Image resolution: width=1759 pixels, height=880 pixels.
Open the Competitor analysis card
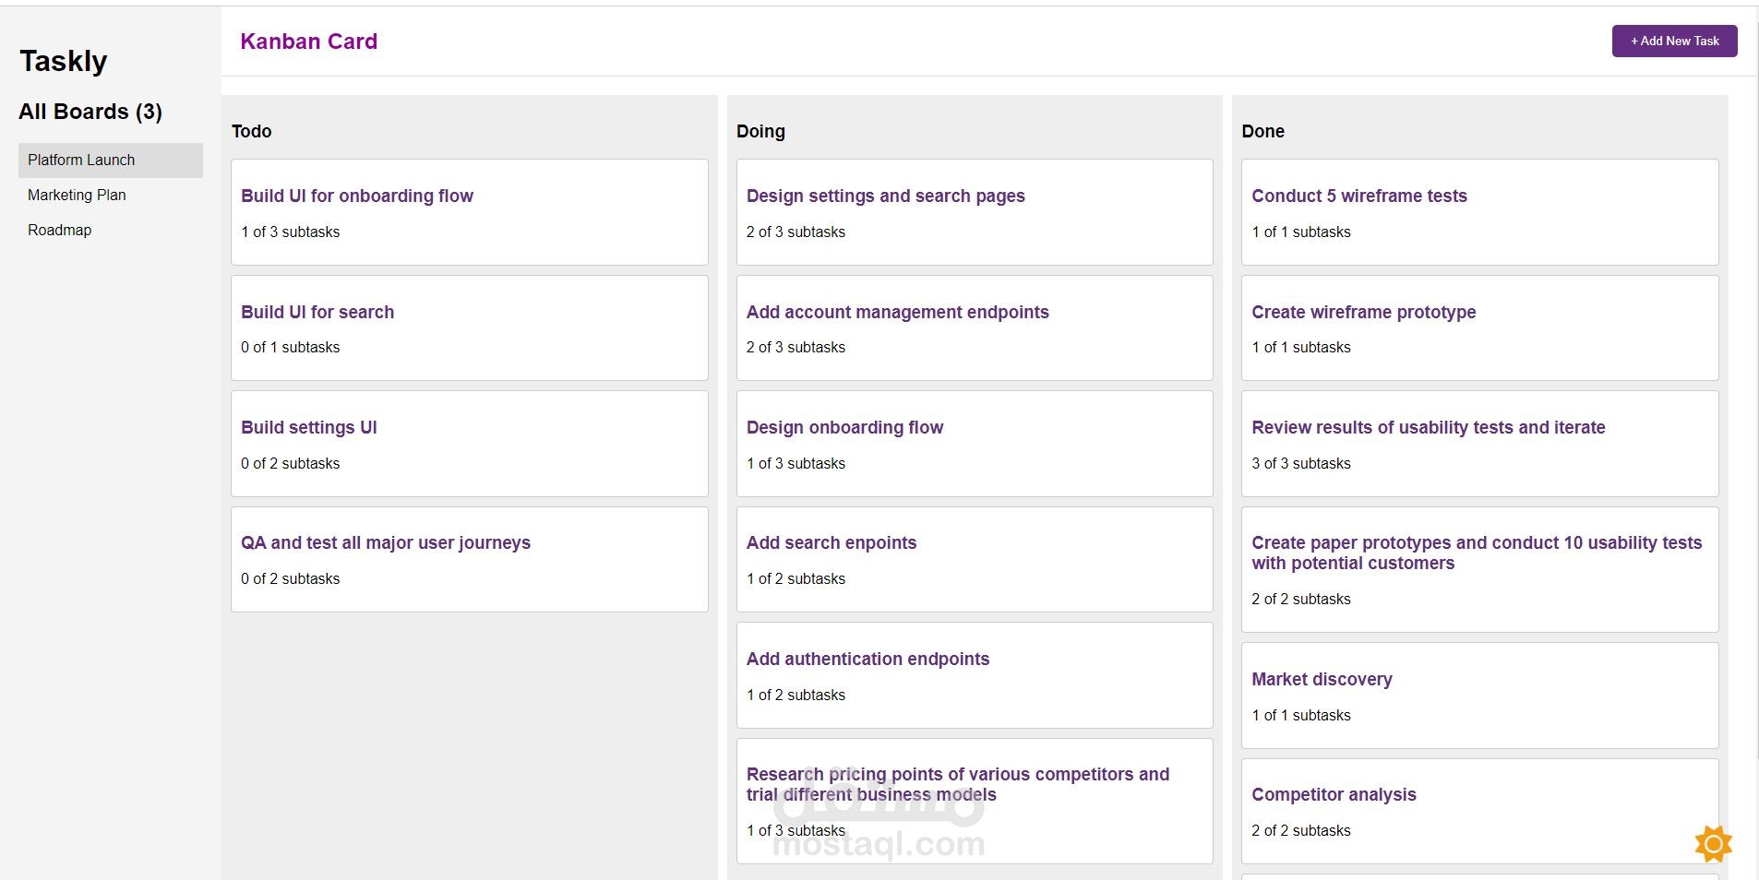(1479, 811)
